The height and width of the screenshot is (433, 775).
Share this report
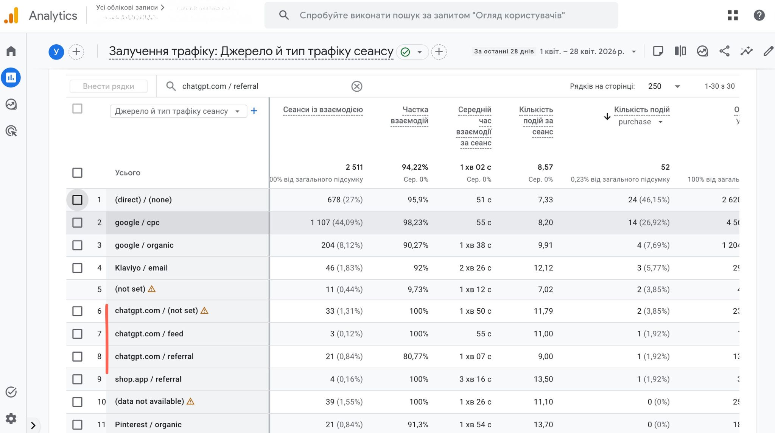click(724, 51)
